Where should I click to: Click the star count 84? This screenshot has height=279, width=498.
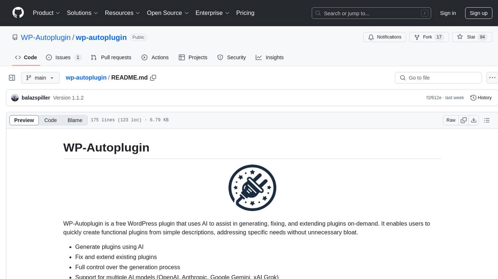point(483,37)
